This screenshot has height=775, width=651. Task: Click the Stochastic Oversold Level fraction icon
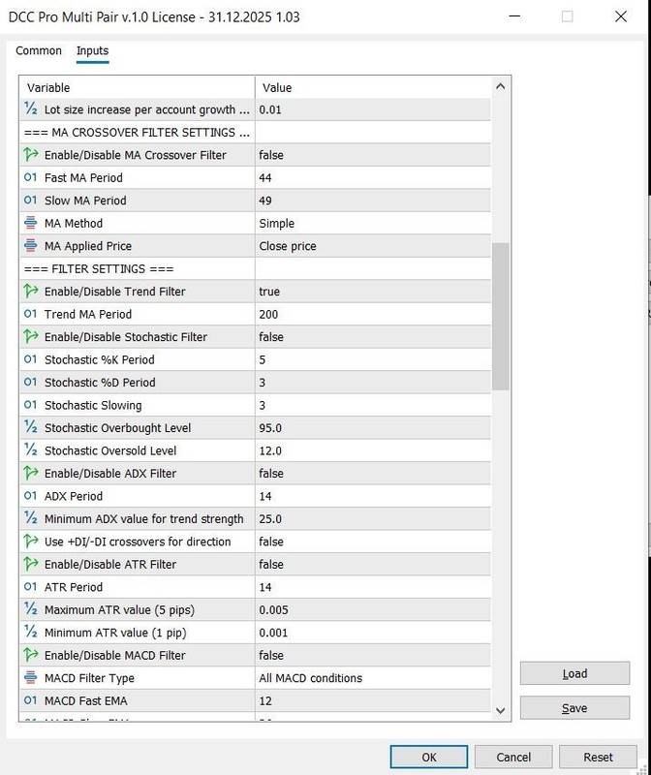point(31,450)
